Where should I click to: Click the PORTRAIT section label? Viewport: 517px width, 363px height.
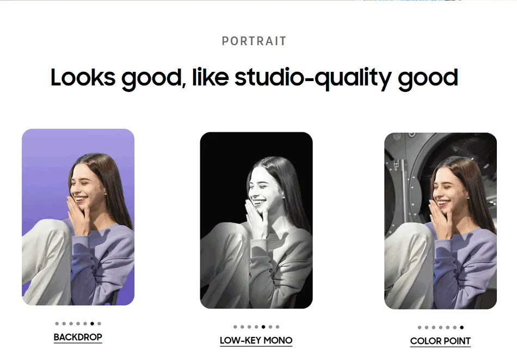pyautogui.click(x=254, y=41)
